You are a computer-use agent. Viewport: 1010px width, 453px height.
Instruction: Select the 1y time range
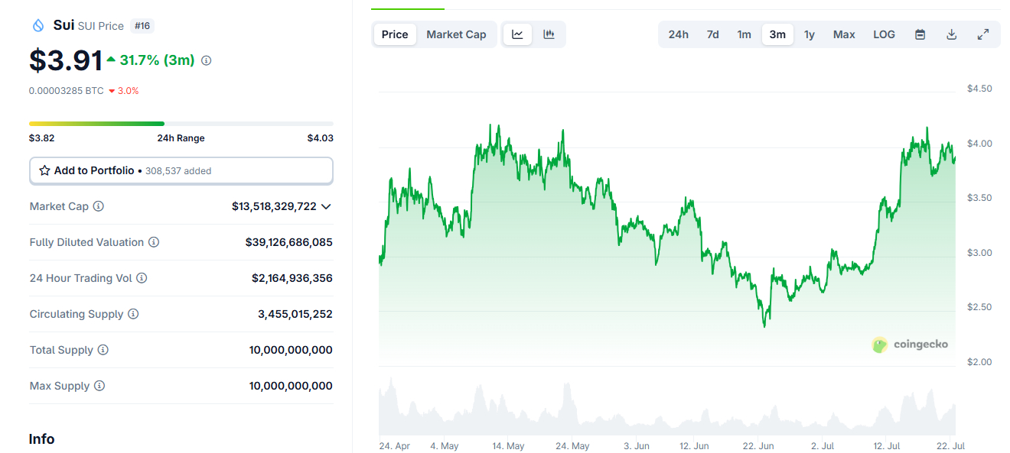(810, 34)
